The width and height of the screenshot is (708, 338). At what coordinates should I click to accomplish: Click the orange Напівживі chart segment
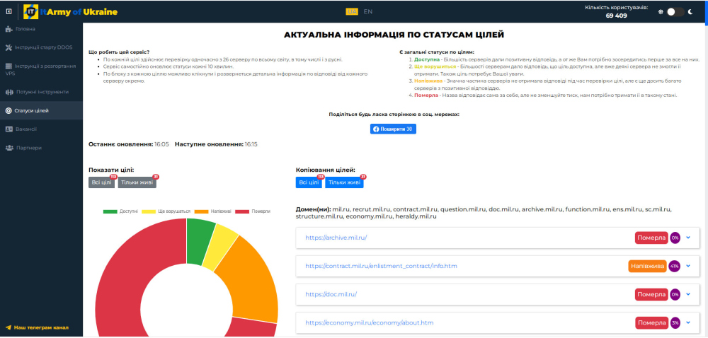click(248, 276)
